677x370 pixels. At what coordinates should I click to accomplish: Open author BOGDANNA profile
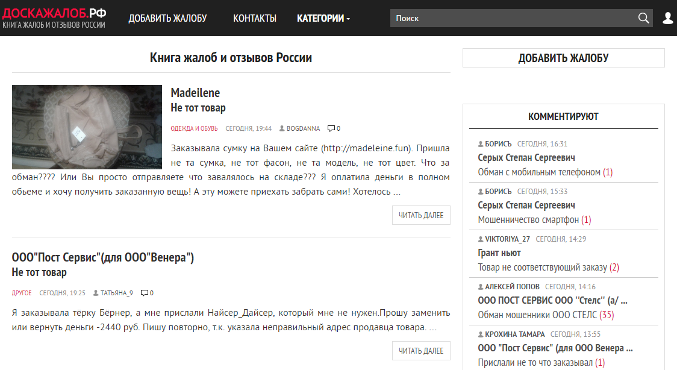point(303,128)
